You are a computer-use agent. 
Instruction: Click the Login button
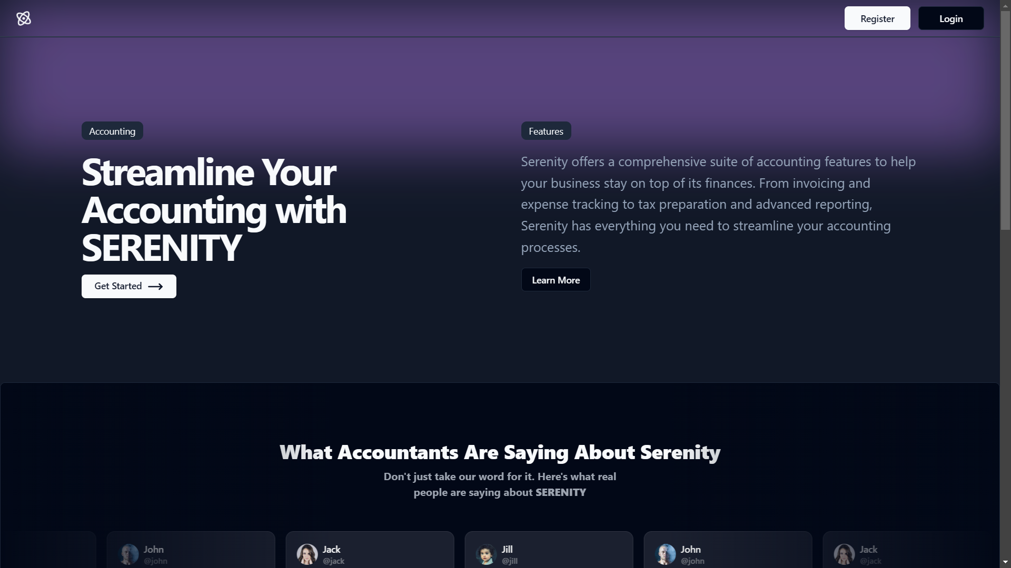coord(950,18)
